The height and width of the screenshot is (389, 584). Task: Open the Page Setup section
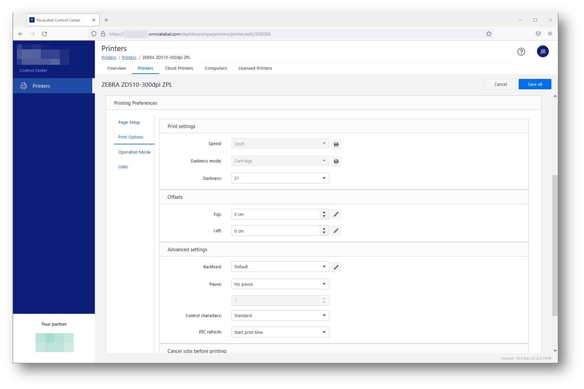click(129, 122)
